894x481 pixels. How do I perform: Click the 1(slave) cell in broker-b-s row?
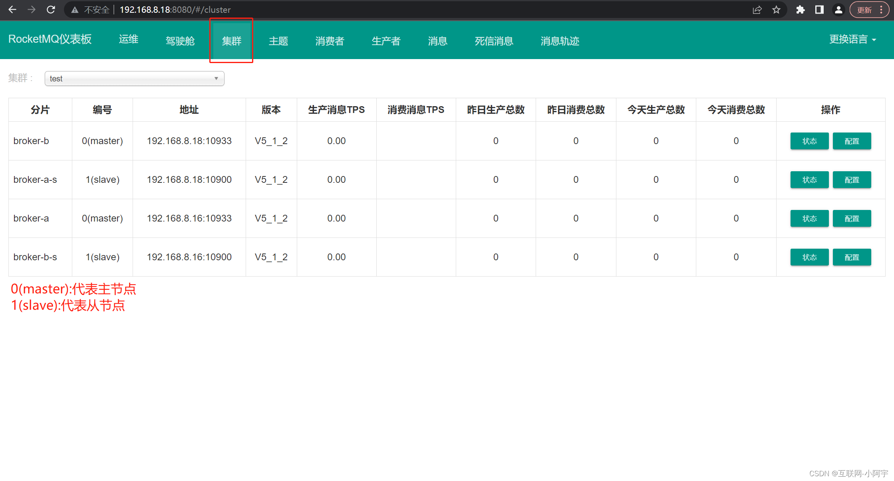coord(103,257)
